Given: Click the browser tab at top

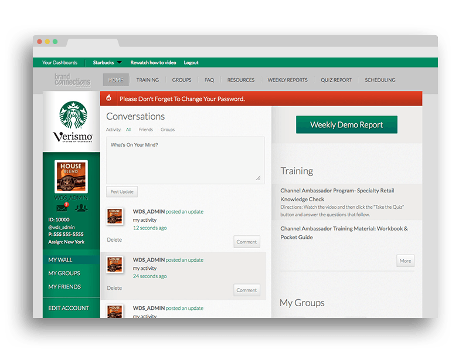Looking at the screenshot, I should [x=93, y=42].
